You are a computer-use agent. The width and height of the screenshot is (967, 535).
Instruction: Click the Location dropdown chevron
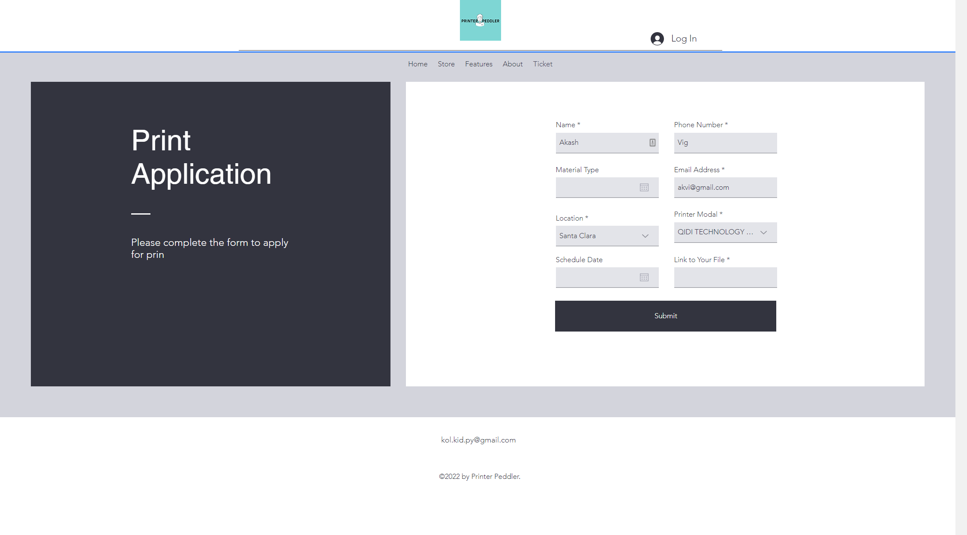[x=645, y=236]
